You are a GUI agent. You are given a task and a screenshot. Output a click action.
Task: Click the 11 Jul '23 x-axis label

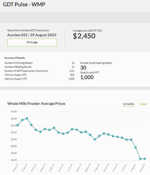point(124,168)
